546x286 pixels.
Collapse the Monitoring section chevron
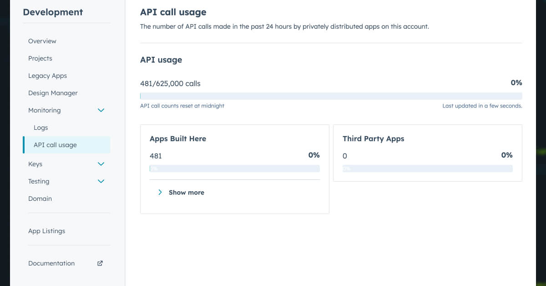pos(101,110)
